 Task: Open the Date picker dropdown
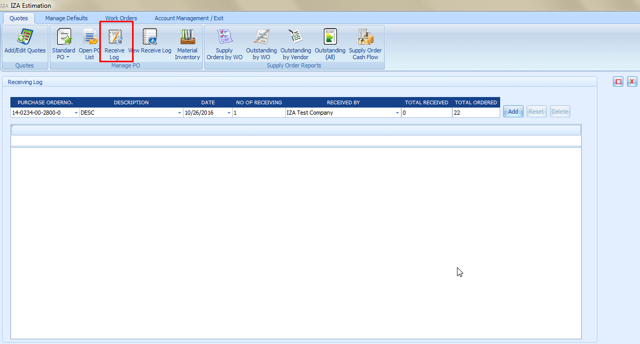[229, 113]
